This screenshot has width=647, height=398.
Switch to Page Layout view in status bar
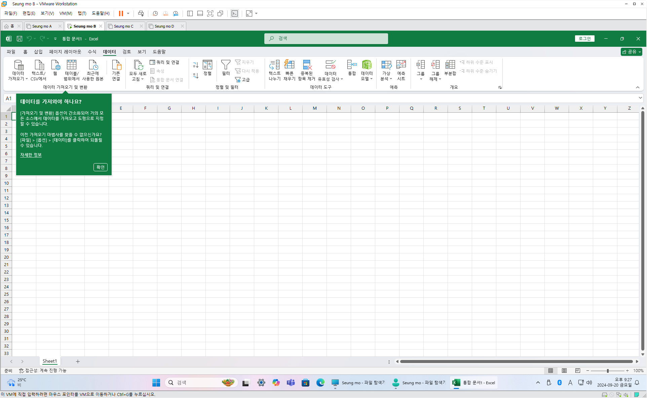tap(564, 370)
